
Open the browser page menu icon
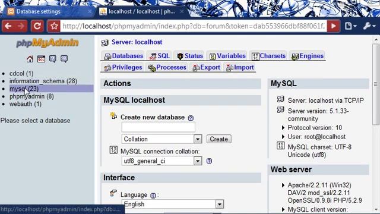[350, 26]
